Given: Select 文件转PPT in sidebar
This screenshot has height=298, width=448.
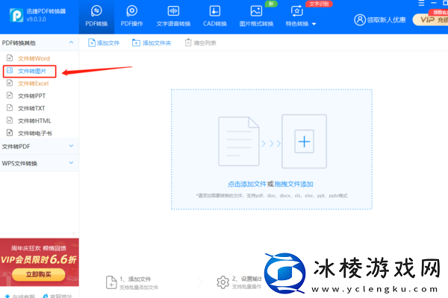Looking at the screenshot, I should [x=31, y=96].
